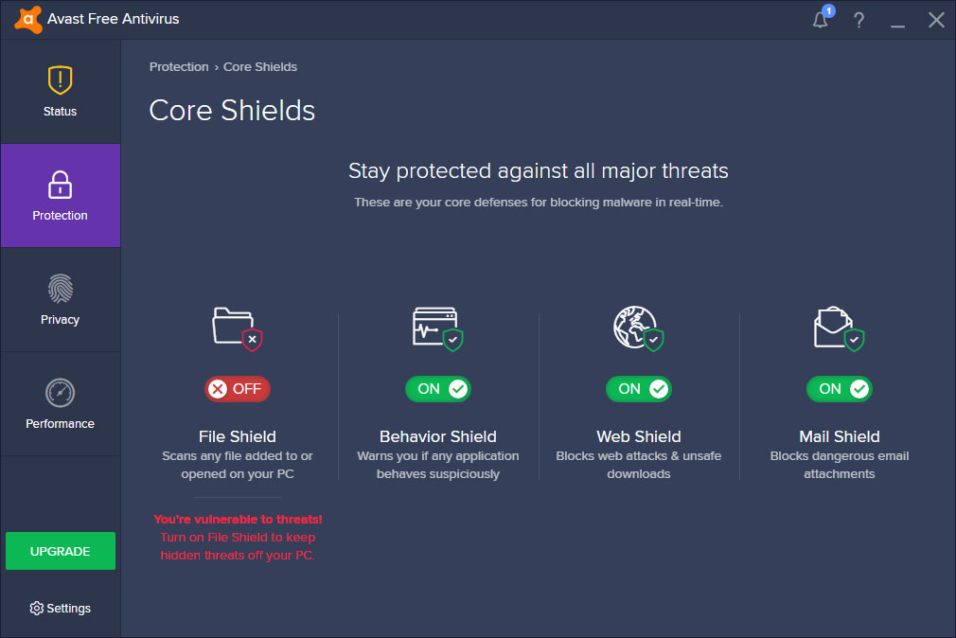Click the Mail Shield envelope icon
956x638 pixels.
tap(839, 328)
